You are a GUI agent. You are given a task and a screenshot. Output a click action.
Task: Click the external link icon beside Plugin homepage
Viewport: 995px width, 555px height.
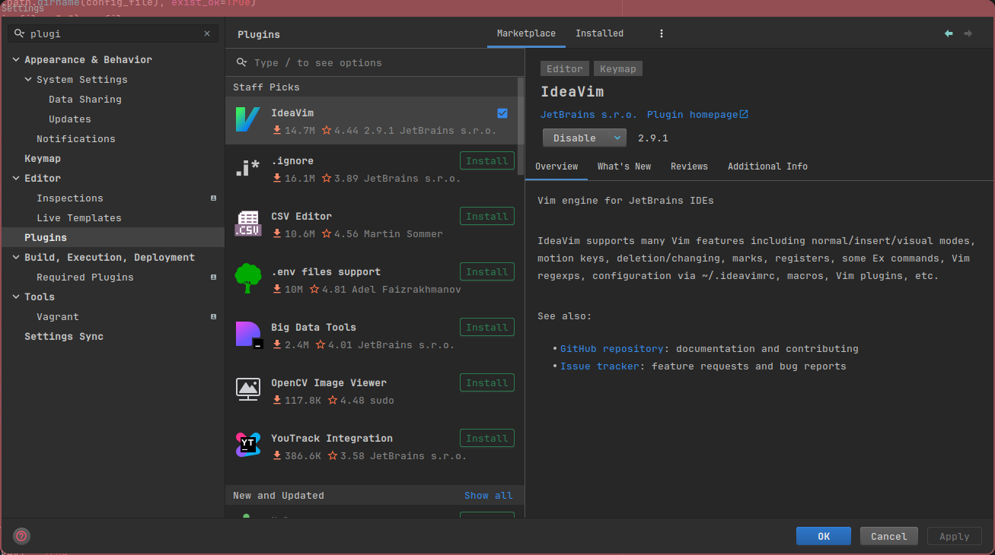tap(744, 114)
